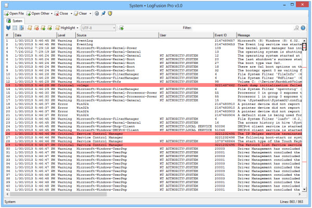
Task: Select row 1 'EventLog' entry
Action: (153, 41)
